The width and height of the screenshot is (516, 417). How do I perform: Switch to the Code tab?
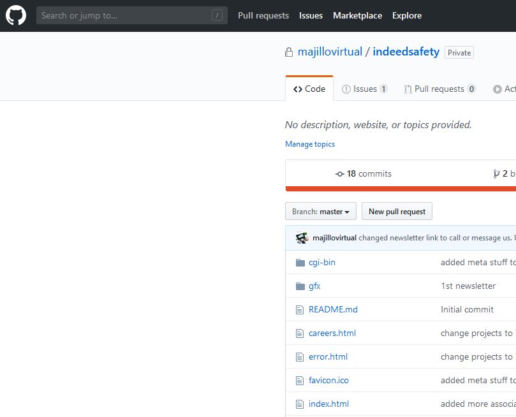coord(309,89)
